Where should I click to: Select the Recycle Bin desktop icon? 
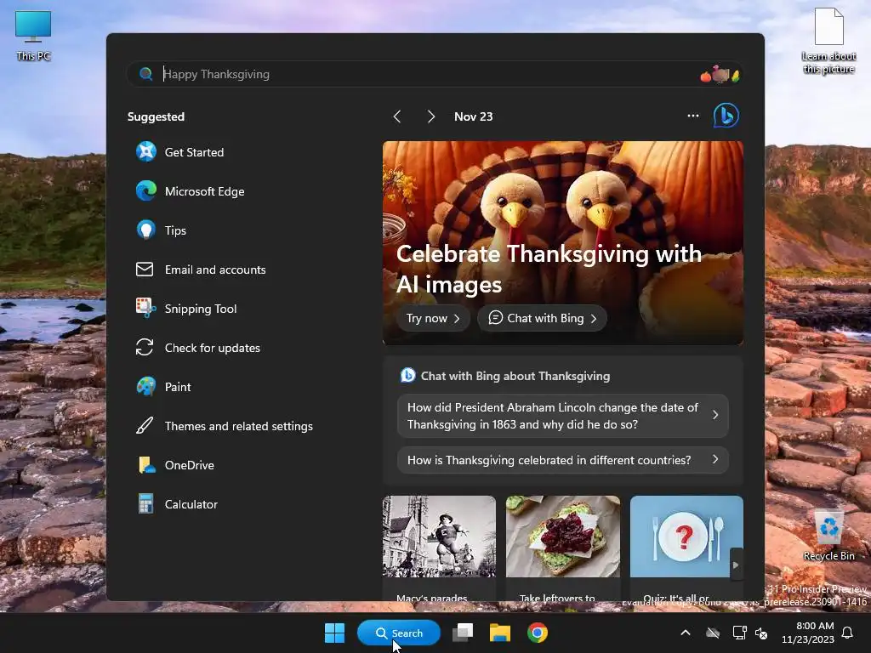tap(828, 536)
